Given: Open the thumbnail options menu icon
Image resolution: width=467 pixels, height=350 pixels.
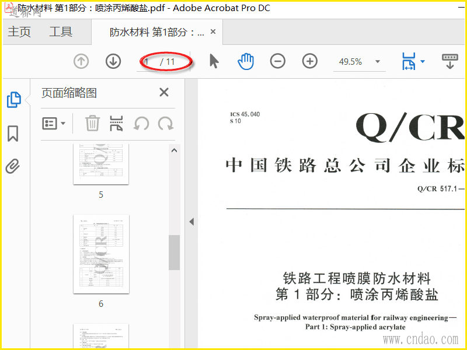Looking at the screenshot, I should [x=50, y=124].
